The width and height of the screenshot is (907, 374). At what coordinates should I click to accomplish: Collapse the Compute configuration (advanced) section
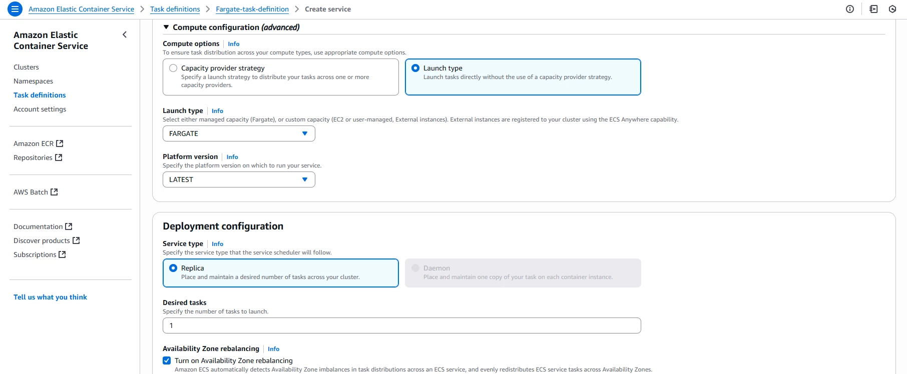pos(166,27)
